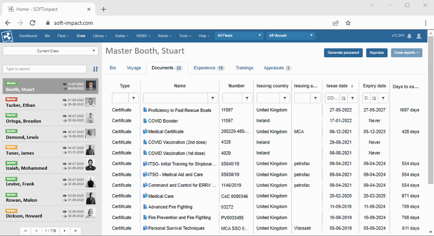Open the Help menu
Image resolution: width=434 pixels, height=236 pixels.
(x=204, y=36)
